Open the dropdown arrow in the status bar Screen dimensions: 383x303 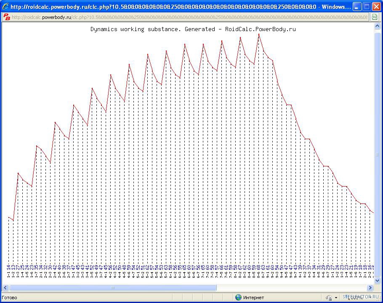click(336, 298)
